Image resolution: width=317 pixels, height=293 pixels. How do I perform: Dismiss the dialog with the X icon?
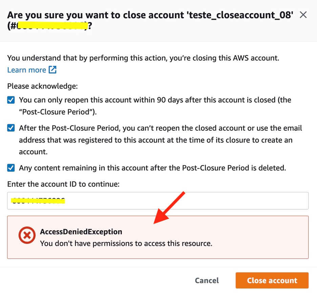click(303, 15)
